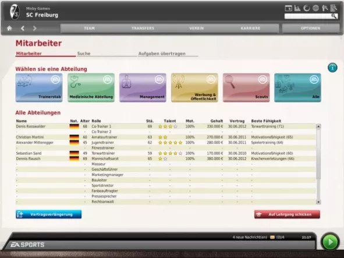The height and width of the screenshot is (258, 344).
Task: Open the globe icon in top toolbar
Action: (315, 8)
